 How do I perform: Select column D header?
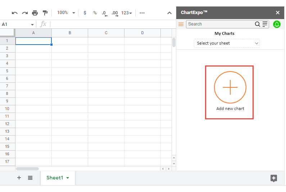[142, 33]
